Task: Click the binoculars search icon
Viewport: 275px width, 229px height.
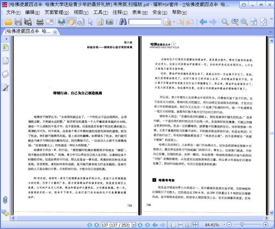Action: pos(123,22)
